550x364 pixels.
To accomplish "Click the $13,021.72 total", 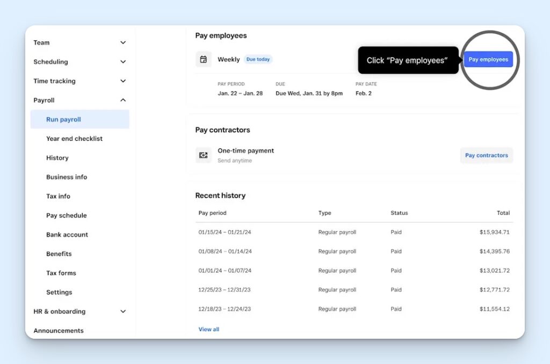I will click(494, 270).
